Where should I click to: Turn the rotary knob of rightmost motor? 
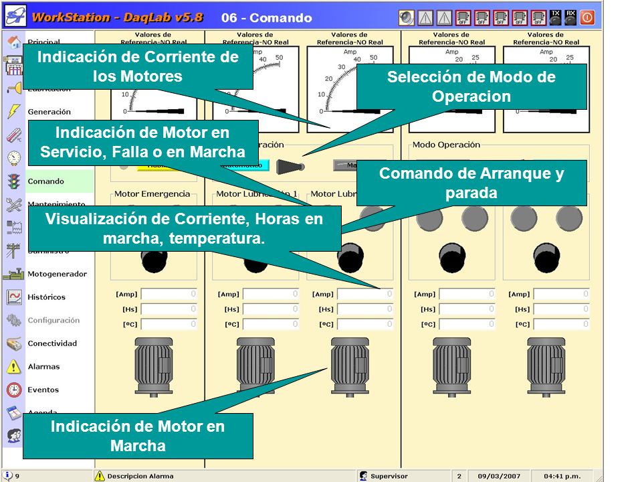click(546, 258)
